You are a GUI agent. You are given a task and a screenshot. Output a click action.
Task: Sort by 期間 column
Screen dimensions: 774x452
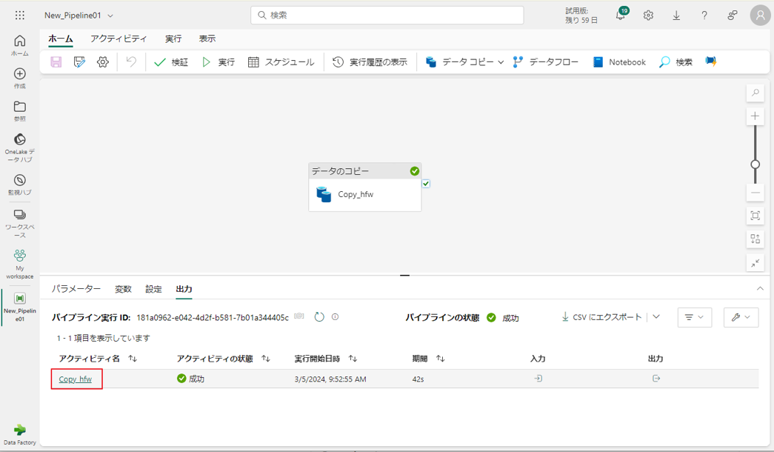click(x=440, y=359)
